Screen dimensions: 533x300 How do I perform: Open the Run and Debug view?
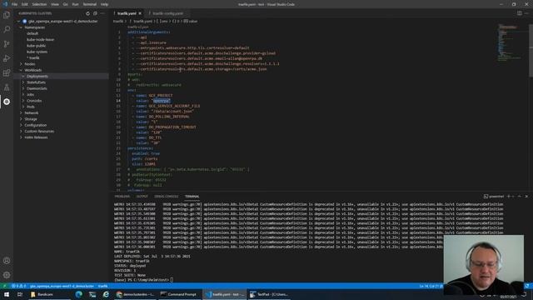tap(7, 58)
